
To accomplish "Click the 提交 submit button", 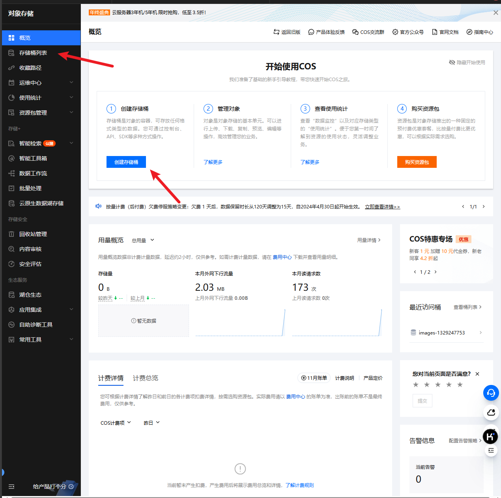I will [422, 401].
